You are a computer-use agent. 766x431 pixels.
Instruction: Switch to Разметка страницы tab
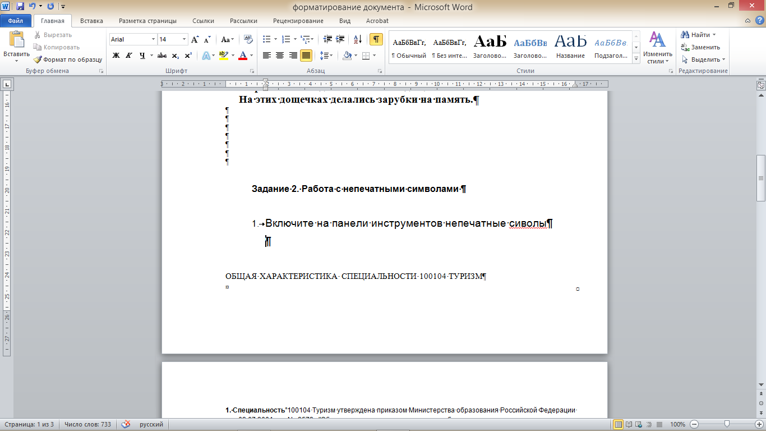pos(147,21)
